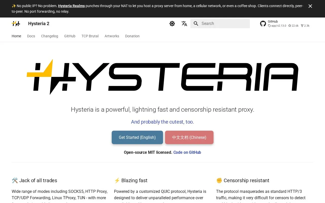Click the Blazing fast heading
Viewport: 325px width, 203px height.
(x=131, y=180)
